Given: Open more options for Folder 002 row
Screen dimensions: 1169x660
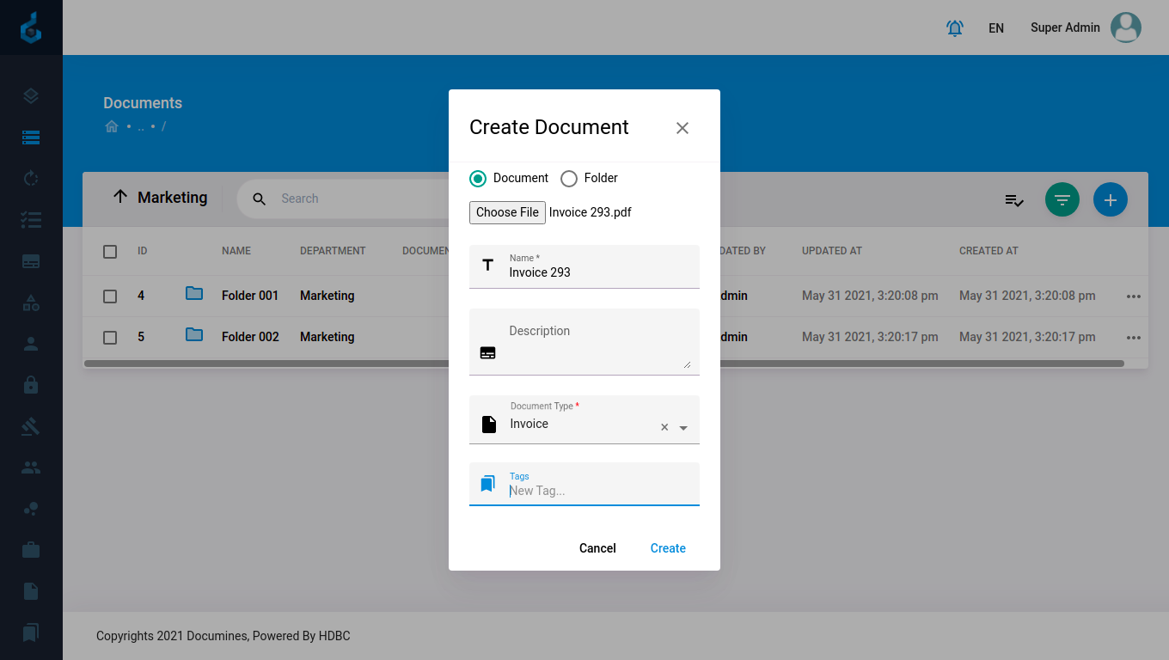Looking at the screenshot, I should tap(1133, 338).
